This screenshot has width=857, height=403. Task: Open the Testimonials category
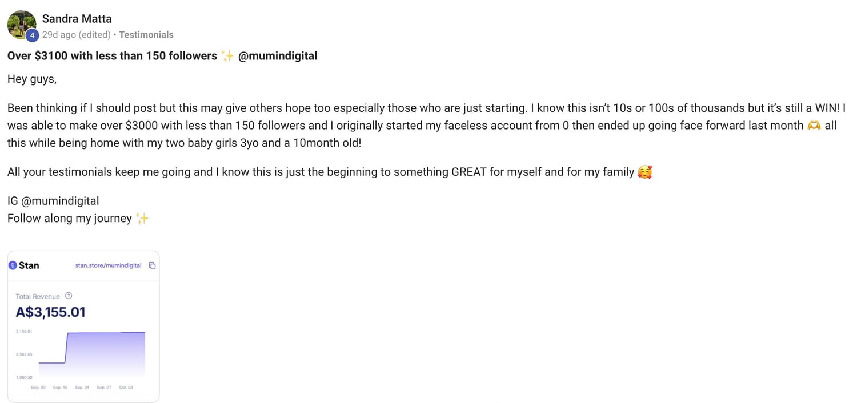146,35
